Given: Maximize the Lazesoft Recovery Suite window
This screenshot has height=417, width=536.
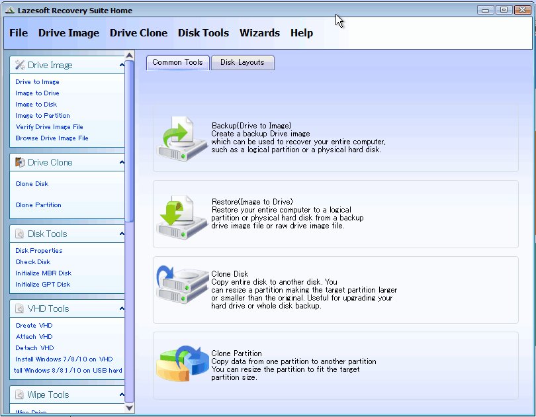Looking at the screenshot, I should (504, 10).
